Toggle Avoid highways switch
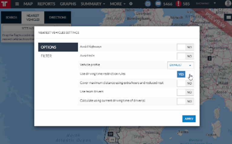Image resolution: width=232 pixels, height=144 pixels. click(185, 47)
